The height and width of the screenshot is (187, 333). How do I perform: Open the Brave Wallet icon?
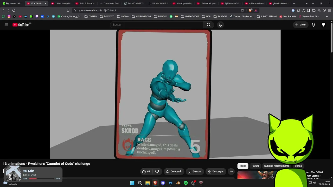click(x=314, y=10)
